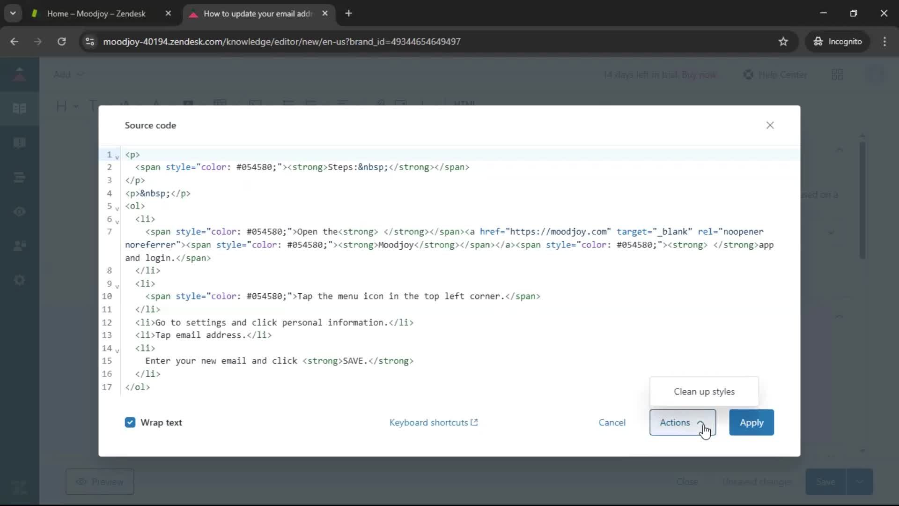Click the Buy now trial link
This screenshot has height=506, width=899.
point(699,74)
